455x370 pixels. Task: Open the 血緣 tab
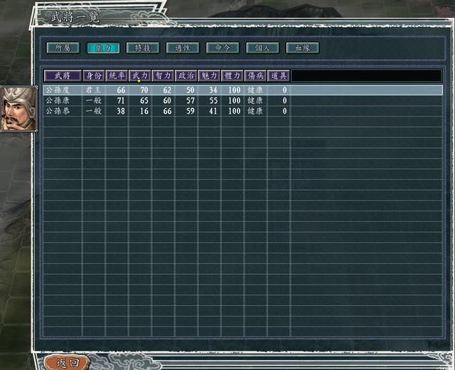click(x=302, y=48)
